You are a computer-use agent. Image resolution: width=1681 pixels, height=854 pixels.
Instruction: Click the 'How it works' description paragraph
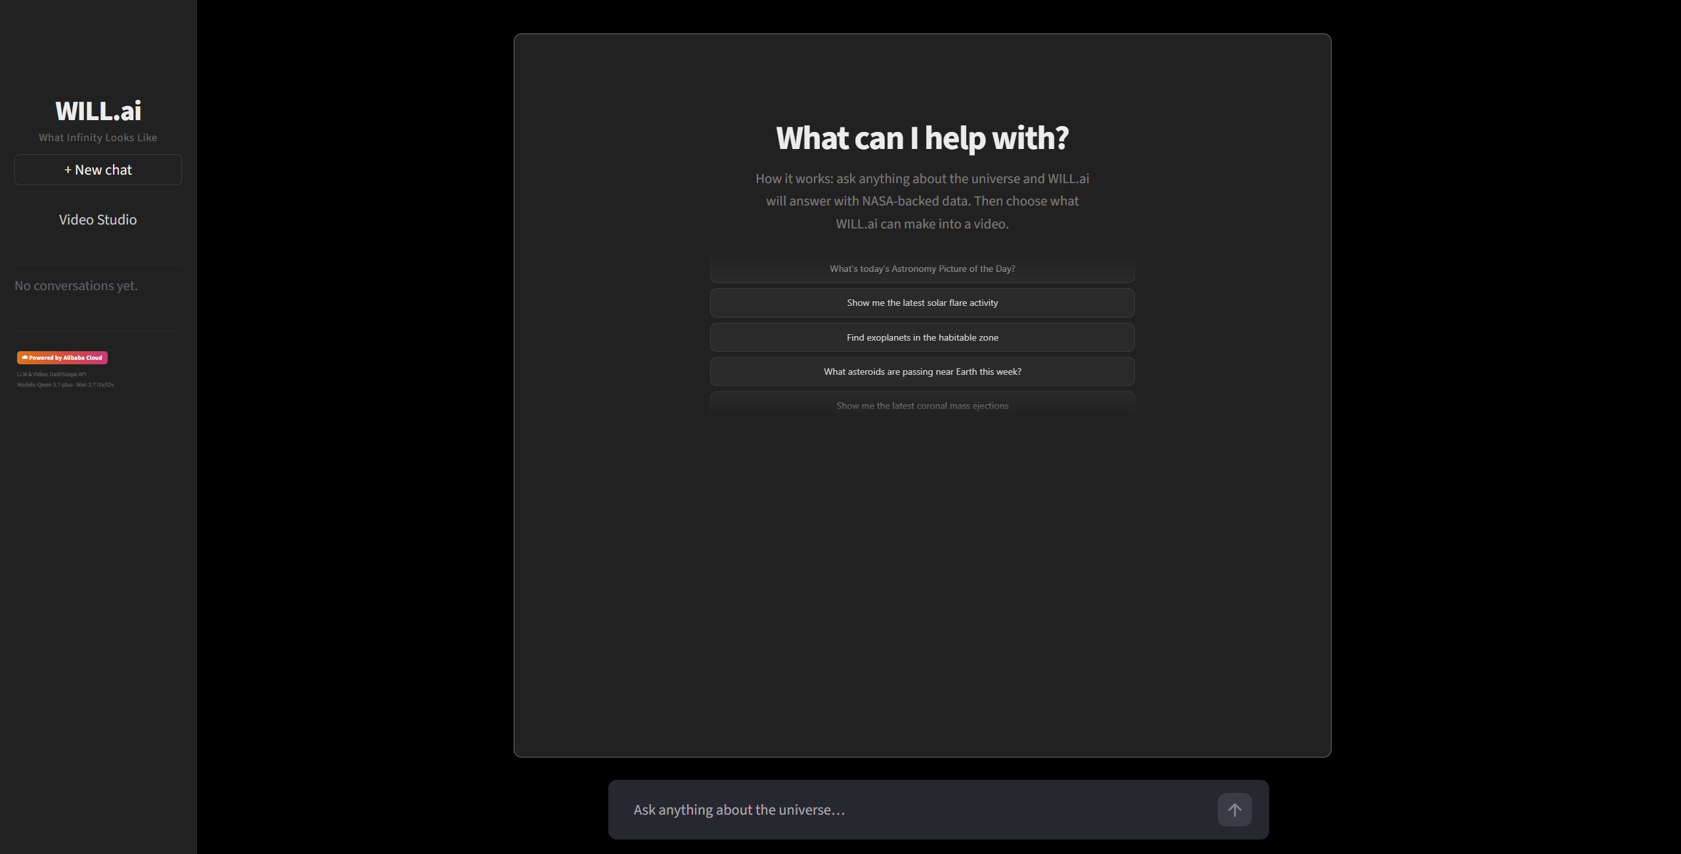[922, 201]
